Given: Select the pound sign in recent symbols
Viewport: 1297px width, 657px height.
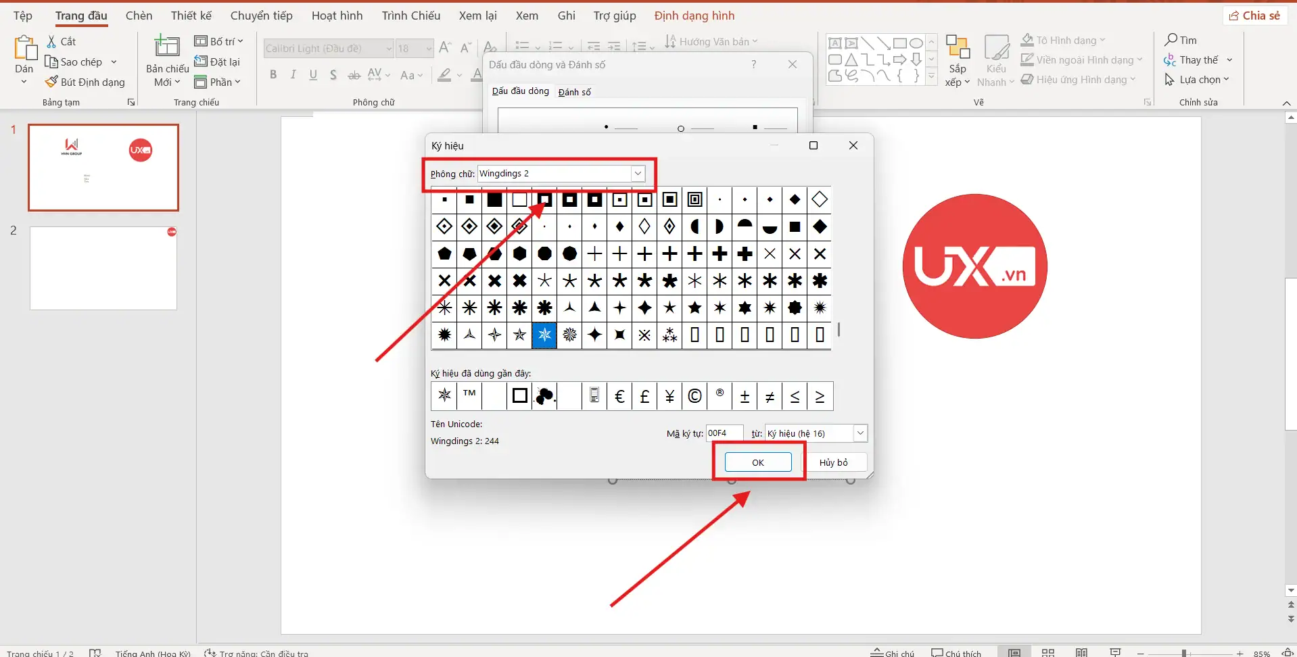Looking at the screenshot, I should pos(644,396).
